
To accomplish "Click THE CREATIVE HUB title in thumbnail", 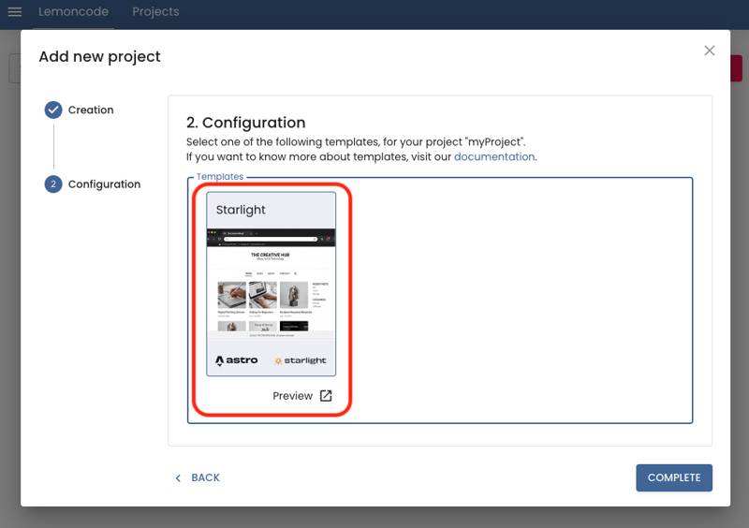I will pos(270,255).
